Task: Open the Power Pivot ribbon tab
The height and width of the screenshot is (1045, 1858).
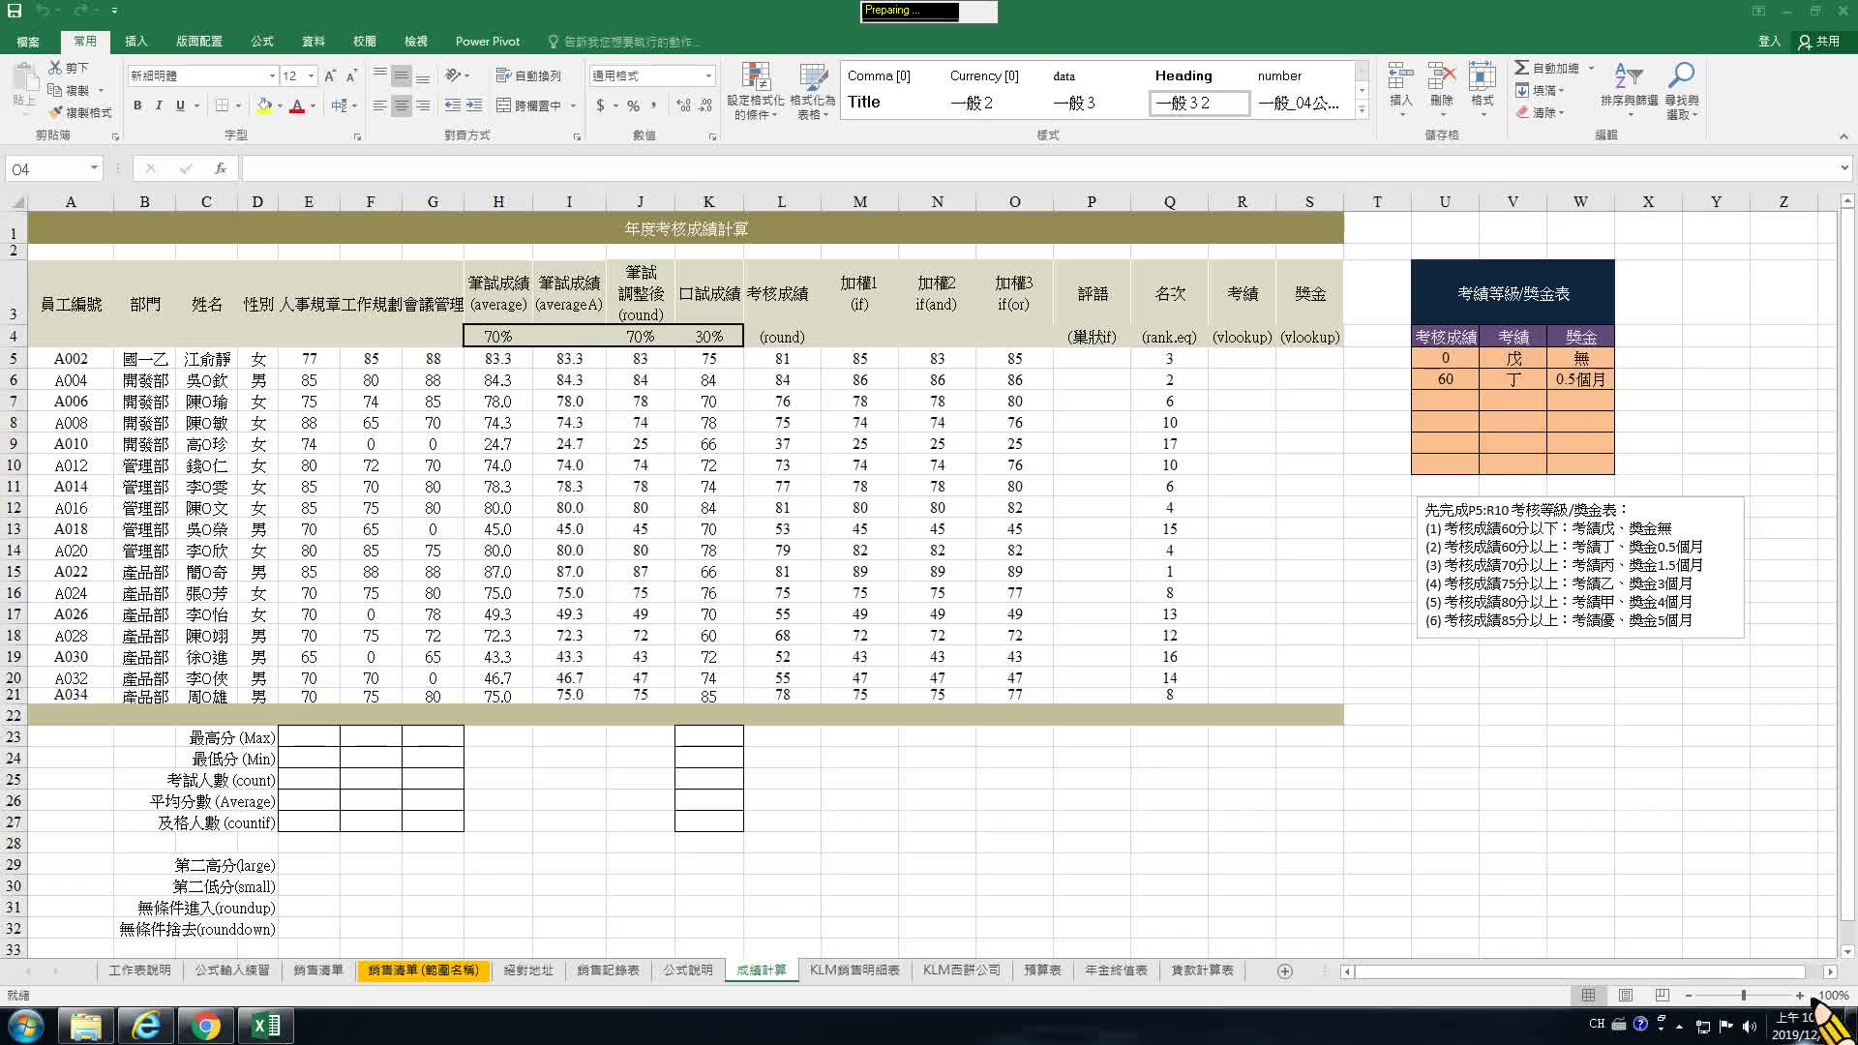Action: click(487, 42)
